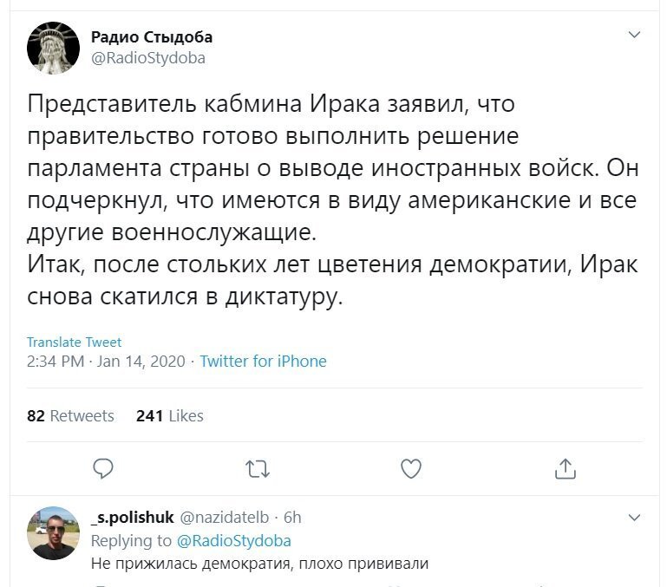Image resolution: width=667 pixels, height=587 pixels.
Task: Click the @nazidatelb handle
Action: (x=225, y=518)
